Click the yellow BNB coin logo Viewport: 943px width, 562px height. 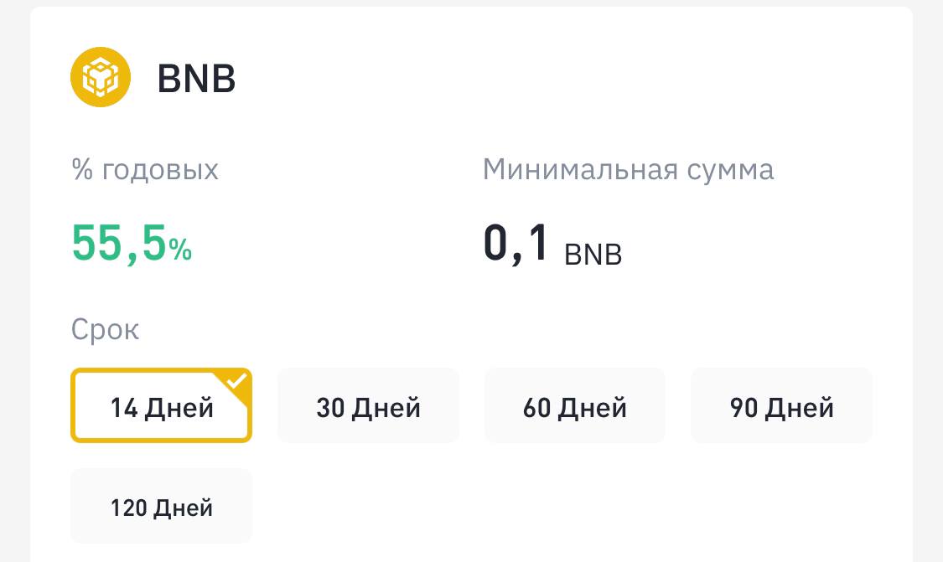point(101,77)
